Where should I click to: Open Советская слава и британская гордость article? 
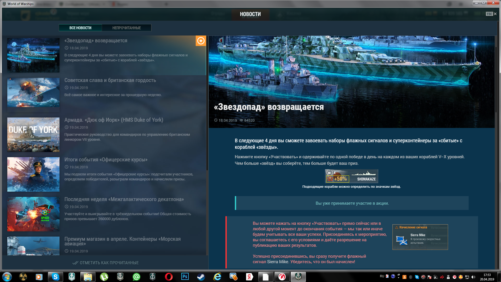coord(110,80)
